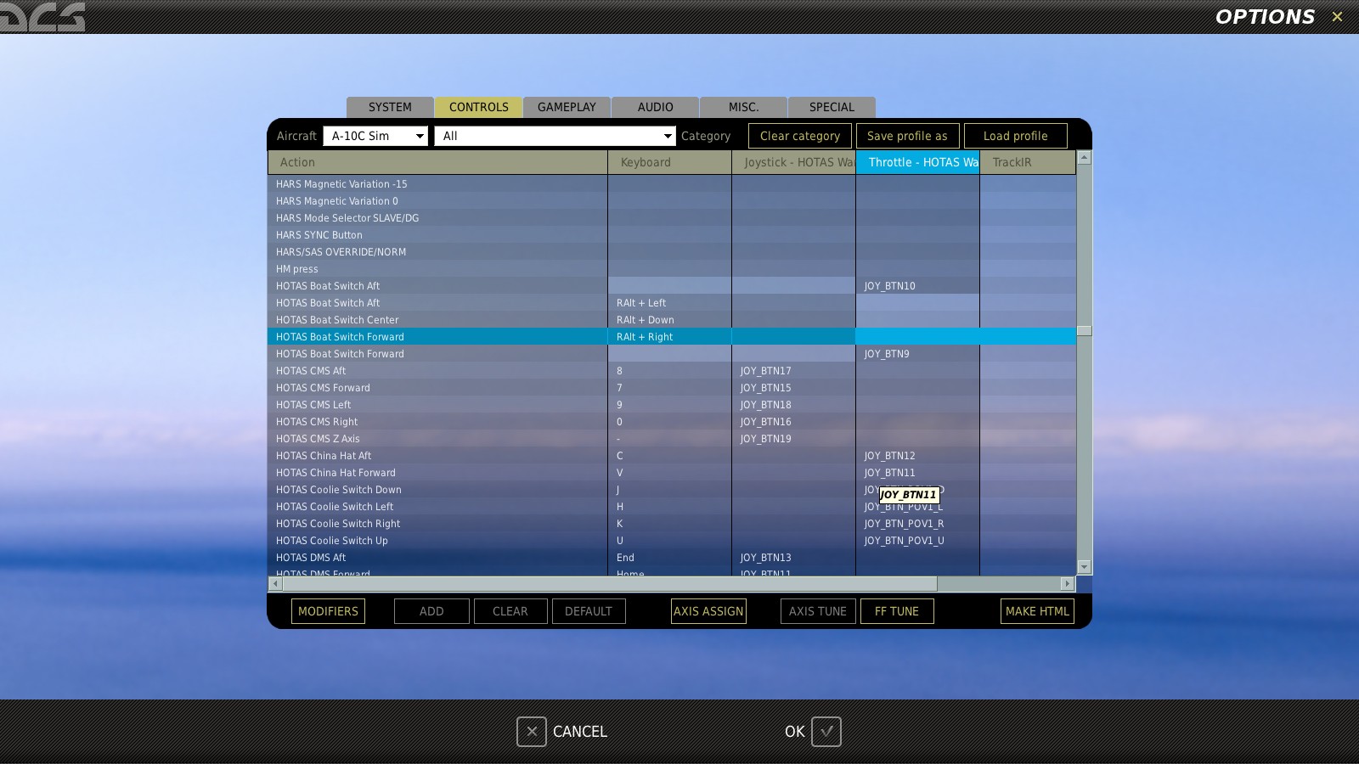1359x764 pixels.
Task: Click the OK label
Action: pos(794,732)
